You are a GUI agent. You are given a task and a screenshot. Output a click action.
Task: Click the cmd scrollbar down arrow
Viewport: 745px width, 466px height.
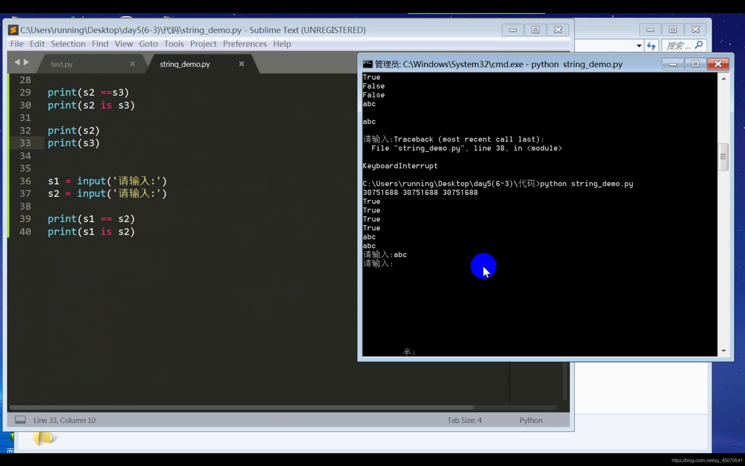point(724,351)
